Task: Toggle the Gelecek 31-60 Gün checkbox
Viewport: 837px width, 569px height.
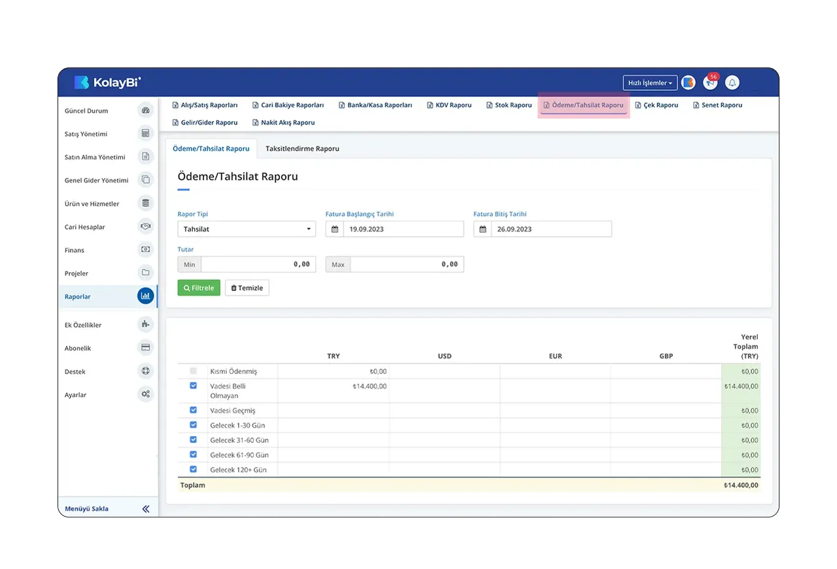Action: point(193,440)
